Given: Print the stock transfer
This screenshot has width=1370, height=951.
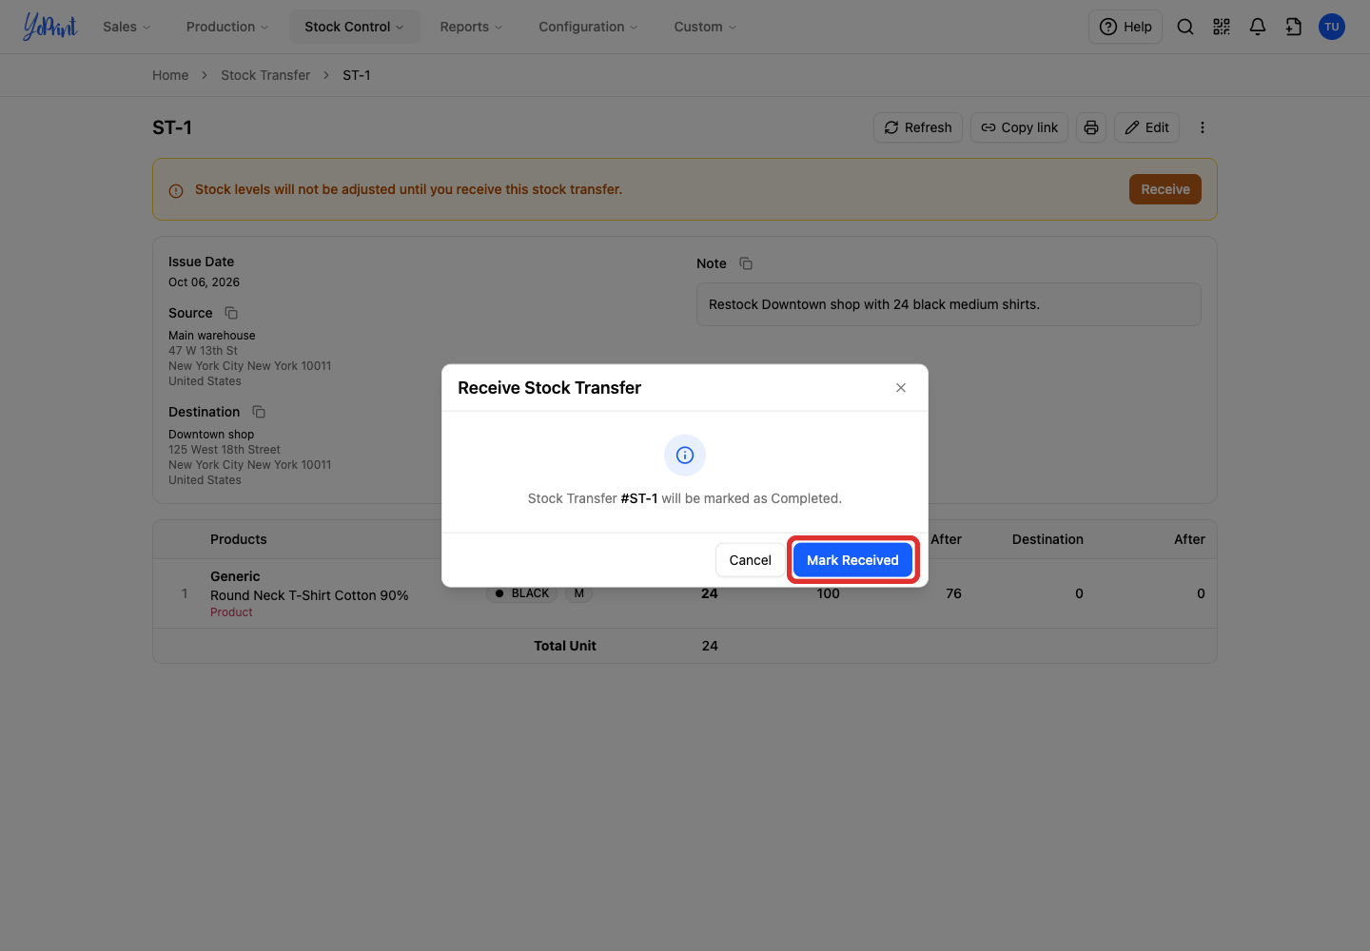Looking at the screenshot, I should tap(1091, 127).
